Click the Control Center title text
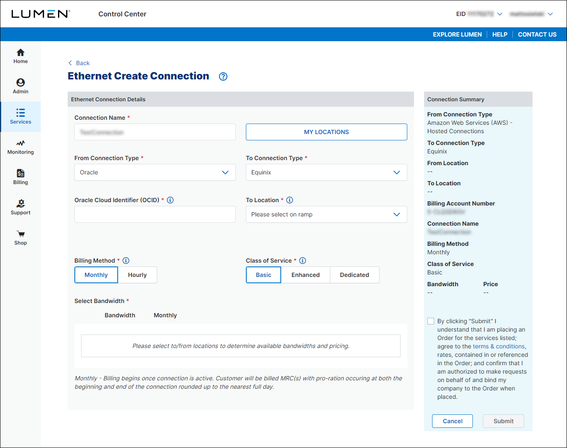567x448 pixels. tap(122, 14)
